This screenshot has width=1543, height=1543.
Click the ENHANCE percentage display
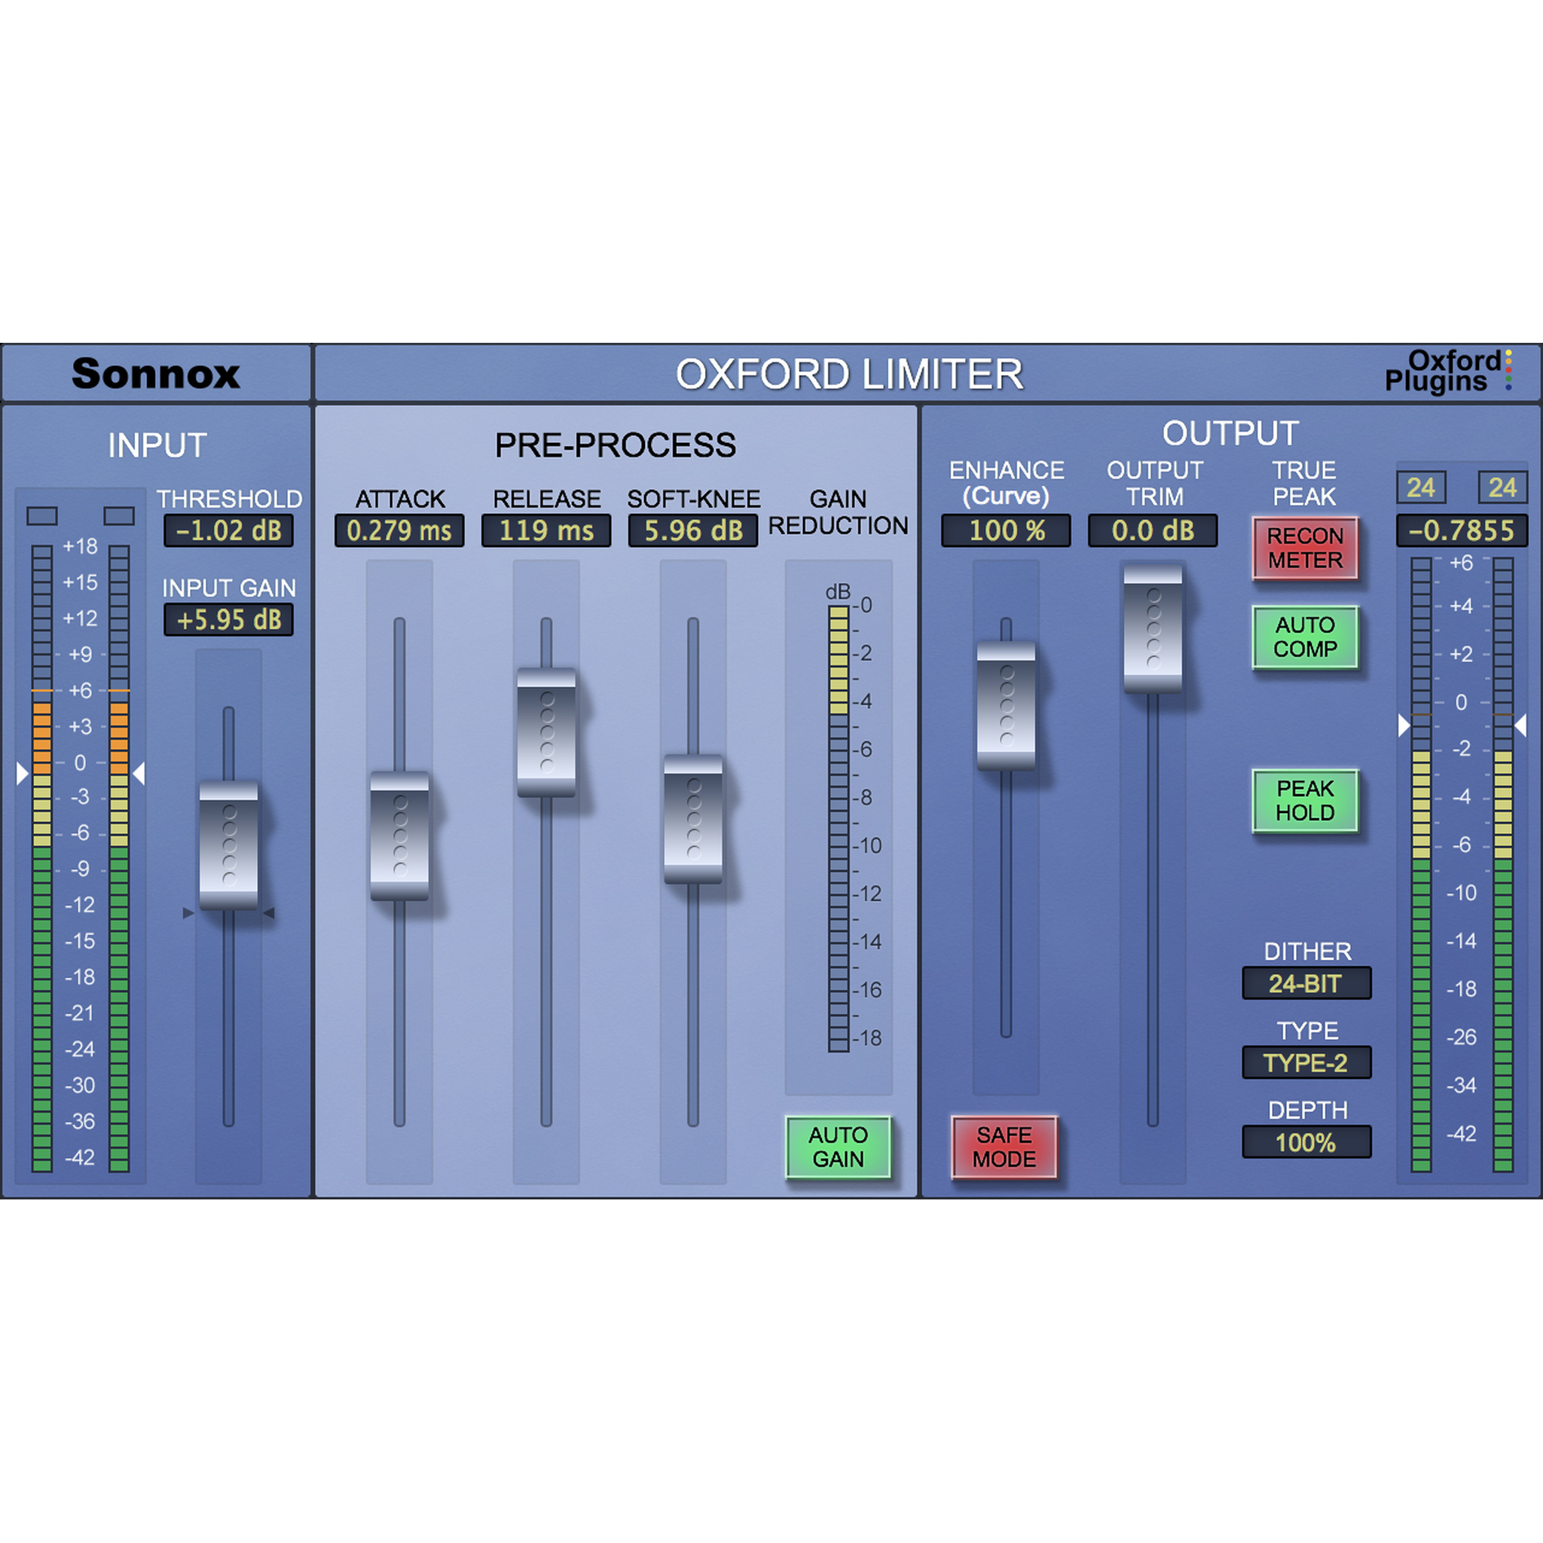(1007, 530)
